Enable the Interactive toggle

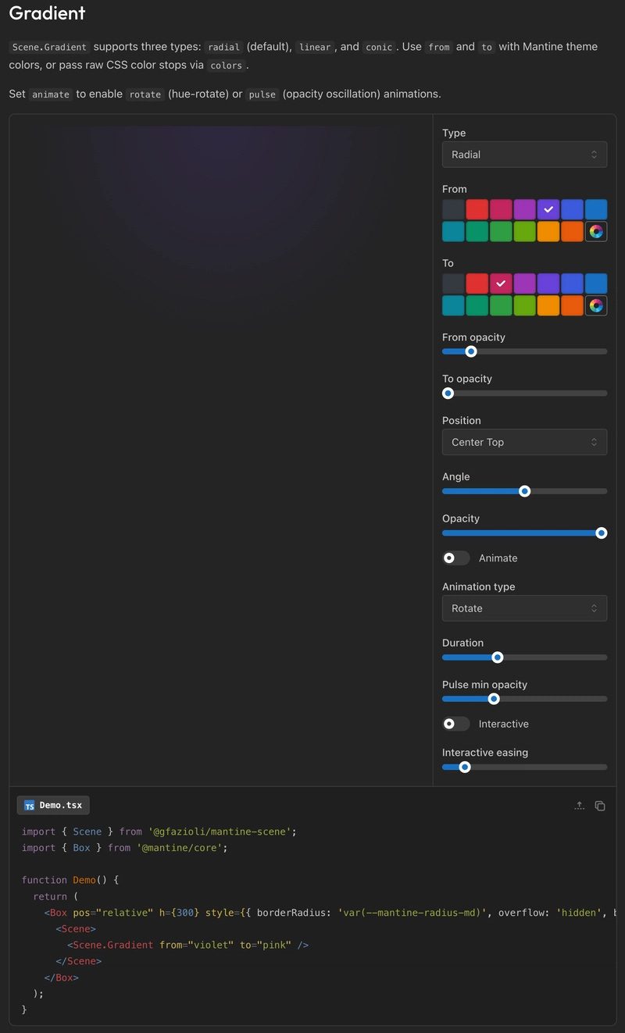(x=455, y=724)
